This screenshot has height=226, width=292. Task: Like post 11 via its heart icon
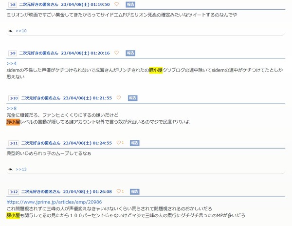click(x=119, y=143)
